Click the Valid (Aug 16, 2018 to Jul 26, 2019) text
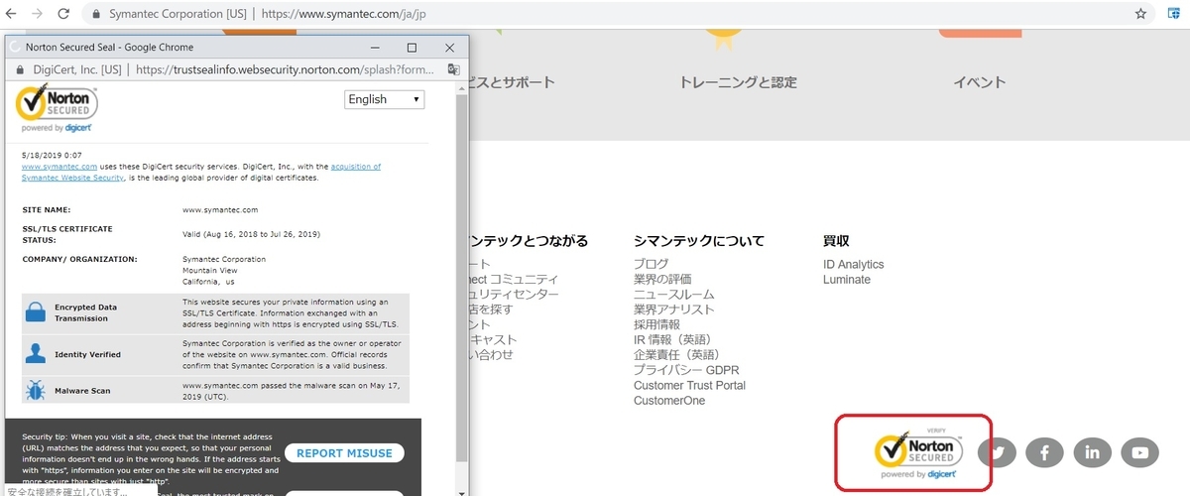 click(252, 234)
